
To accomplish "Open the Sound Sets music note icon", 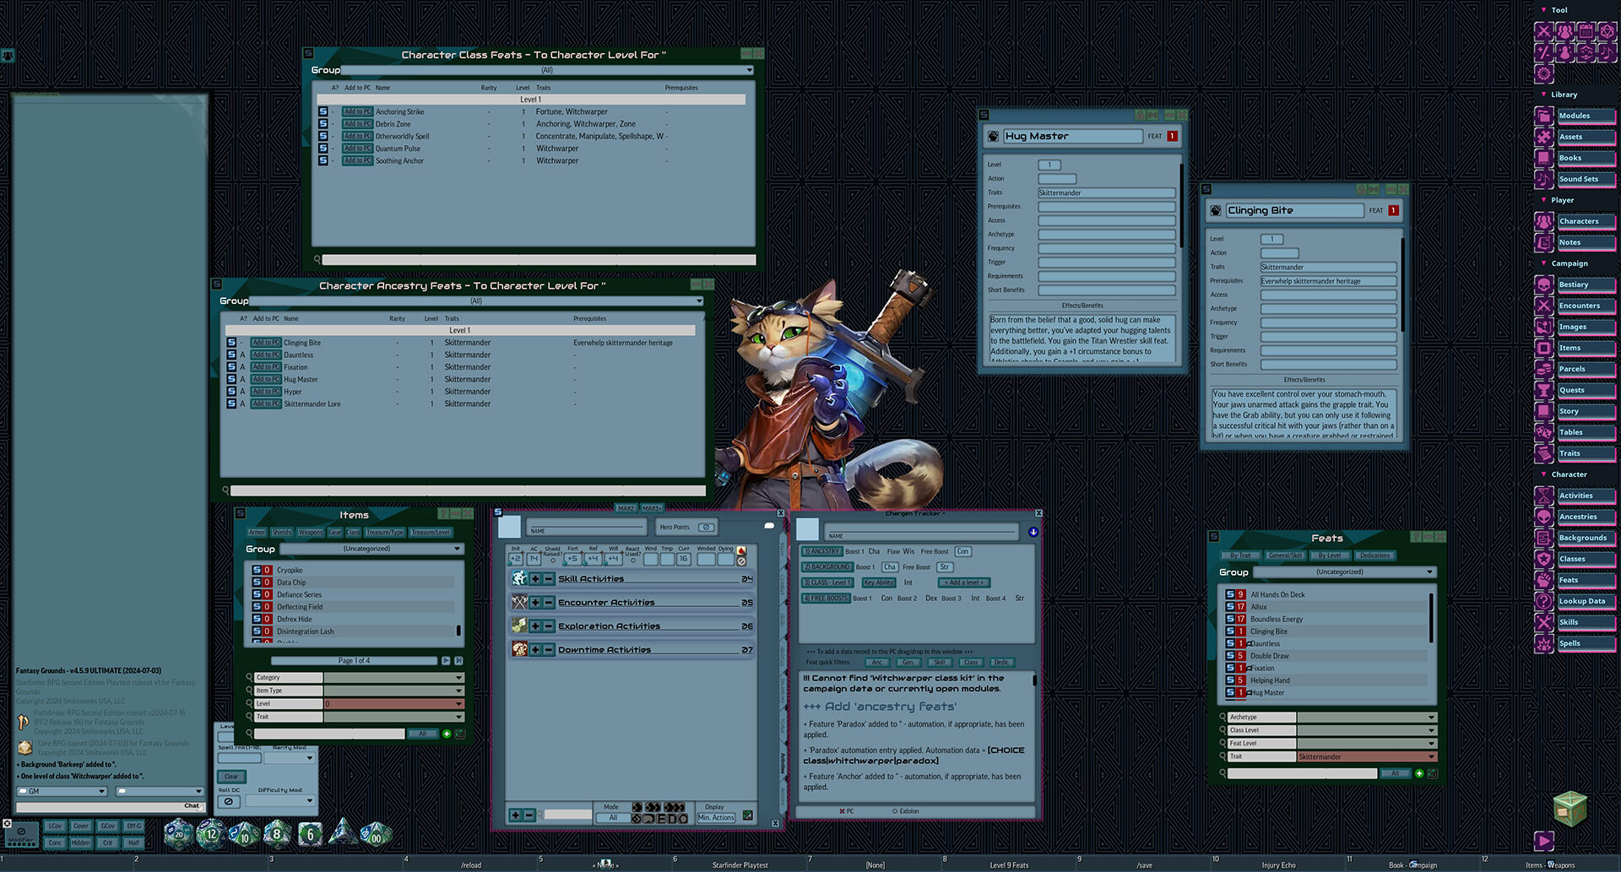I will click(x=1546, y=179).
